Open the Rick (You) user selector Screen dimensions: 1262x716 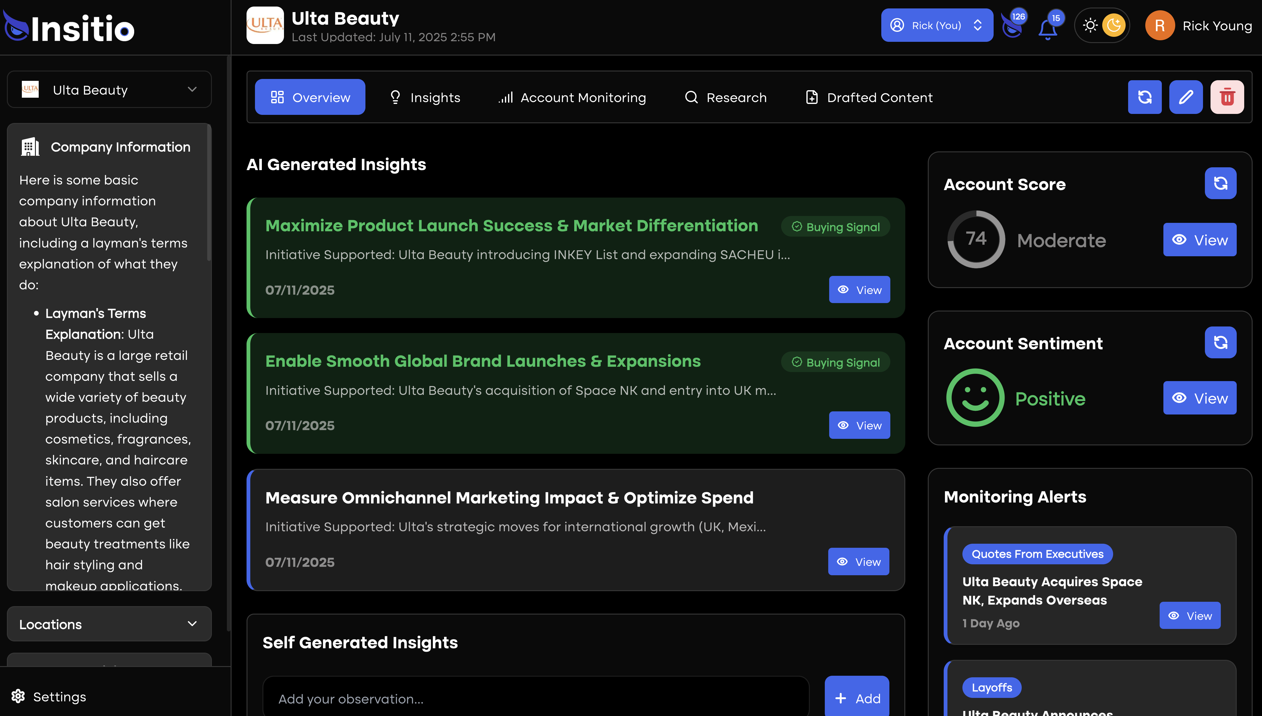937,26
